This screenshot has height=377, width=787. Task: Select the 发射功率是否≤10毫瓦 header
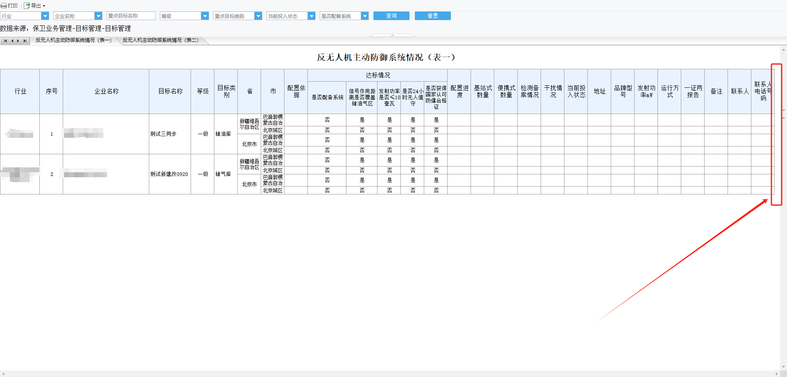[389, 98]
